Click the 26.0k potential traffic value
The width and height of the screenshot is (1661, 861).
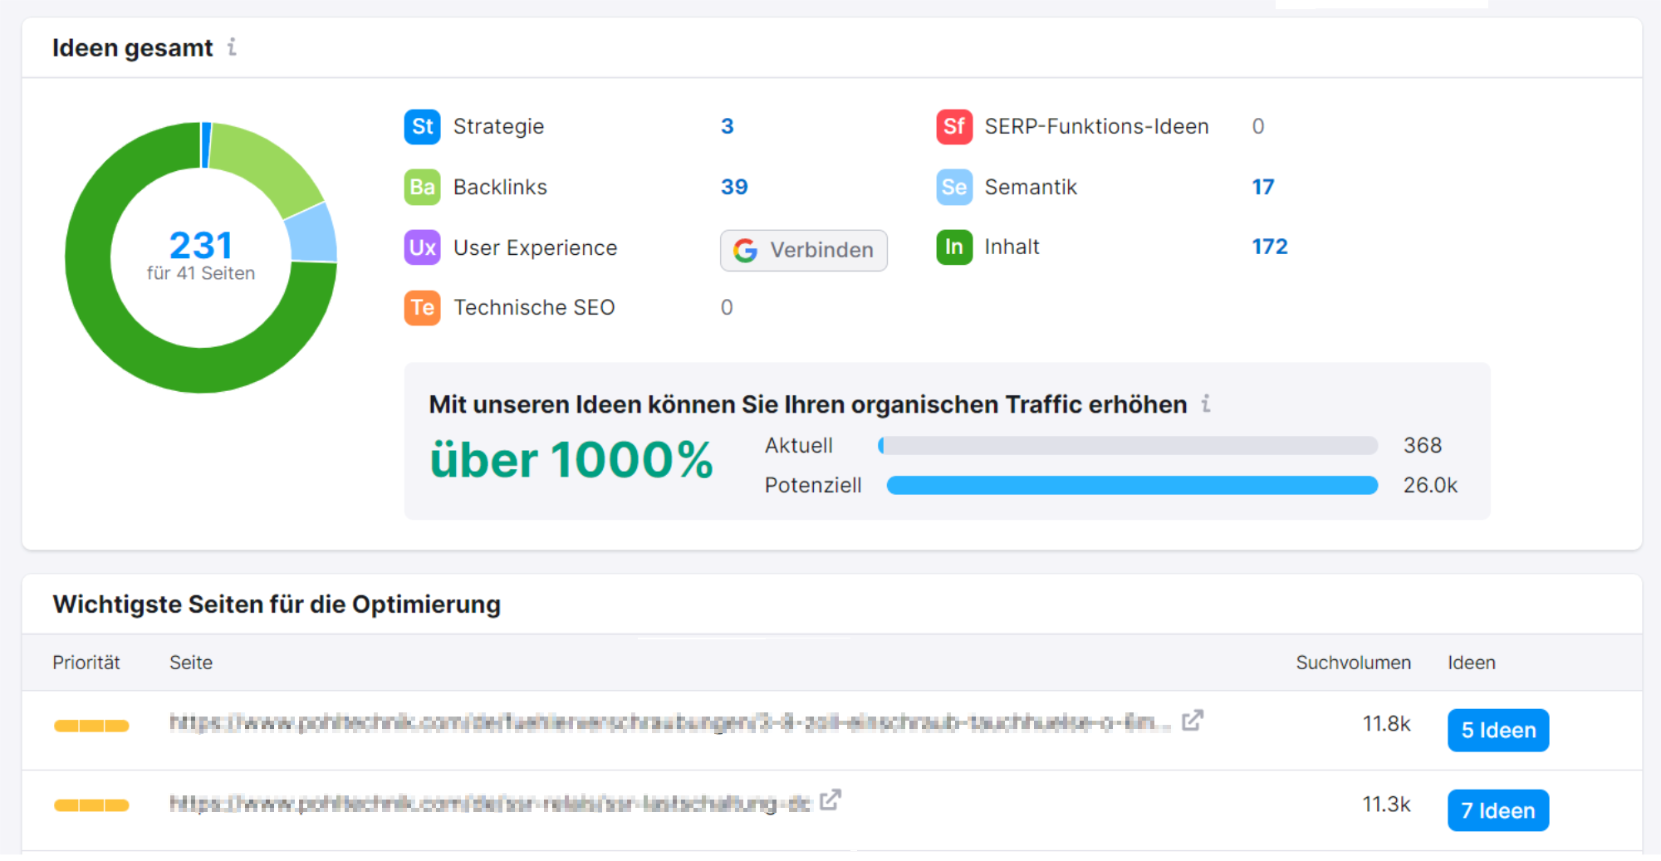(1430, 485)
